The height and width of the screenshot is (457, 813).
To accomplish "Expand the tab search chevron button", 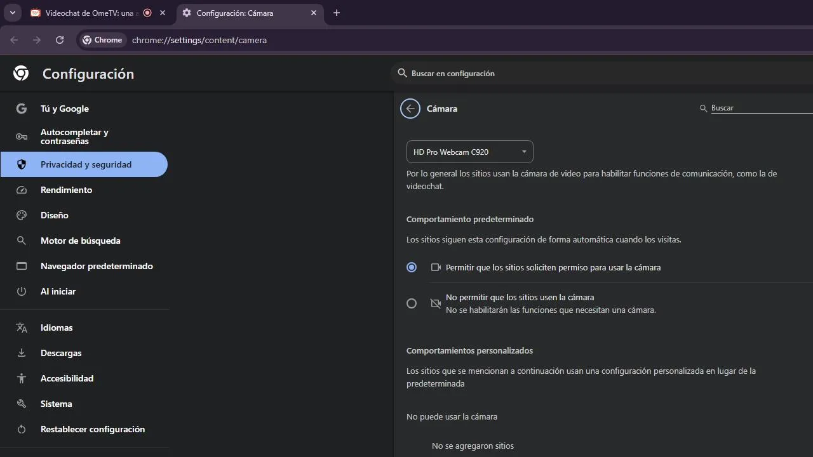I will [12, 13].
